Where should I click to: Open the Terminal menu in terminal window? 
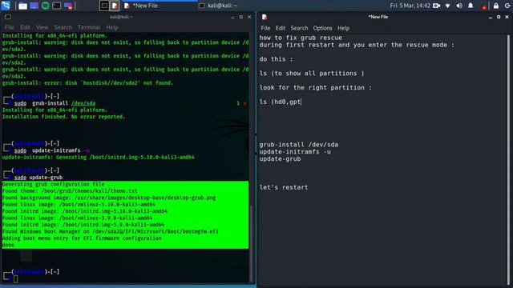(89, 27)
